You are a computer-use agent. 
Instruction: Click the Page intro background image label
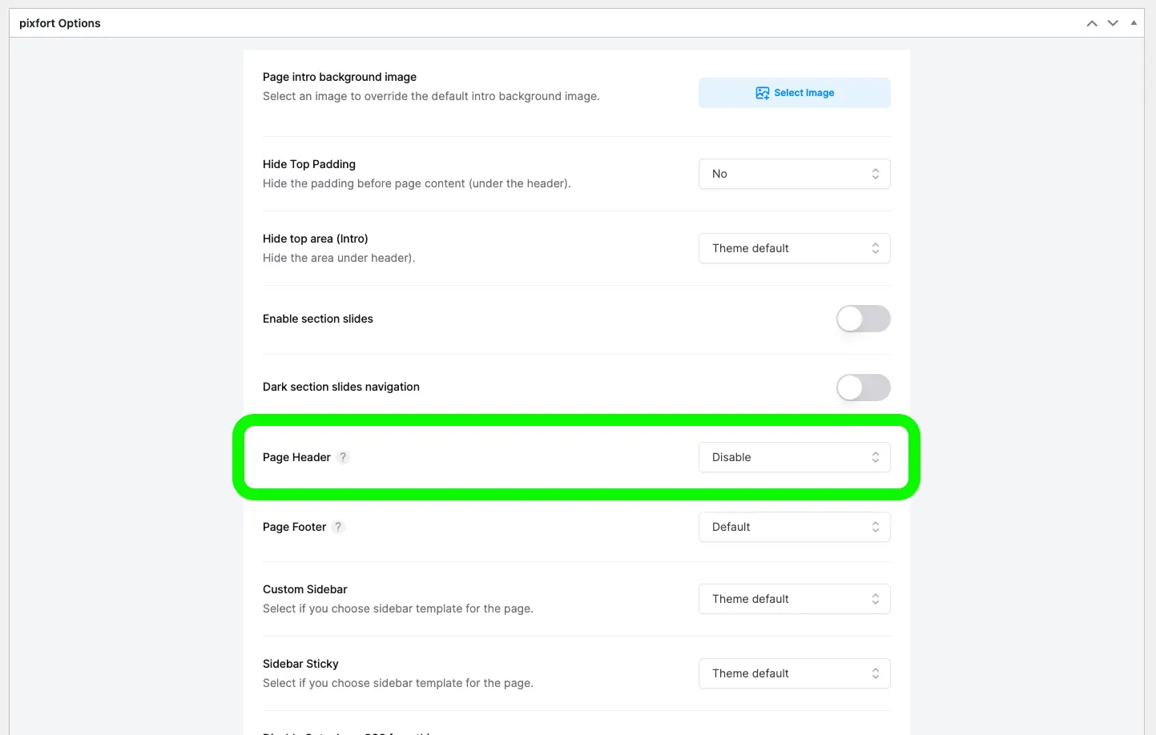[340, 77]
